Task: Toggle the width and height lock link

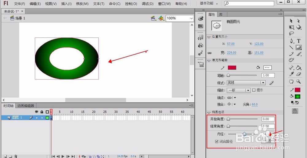Action: click(209, 53)
